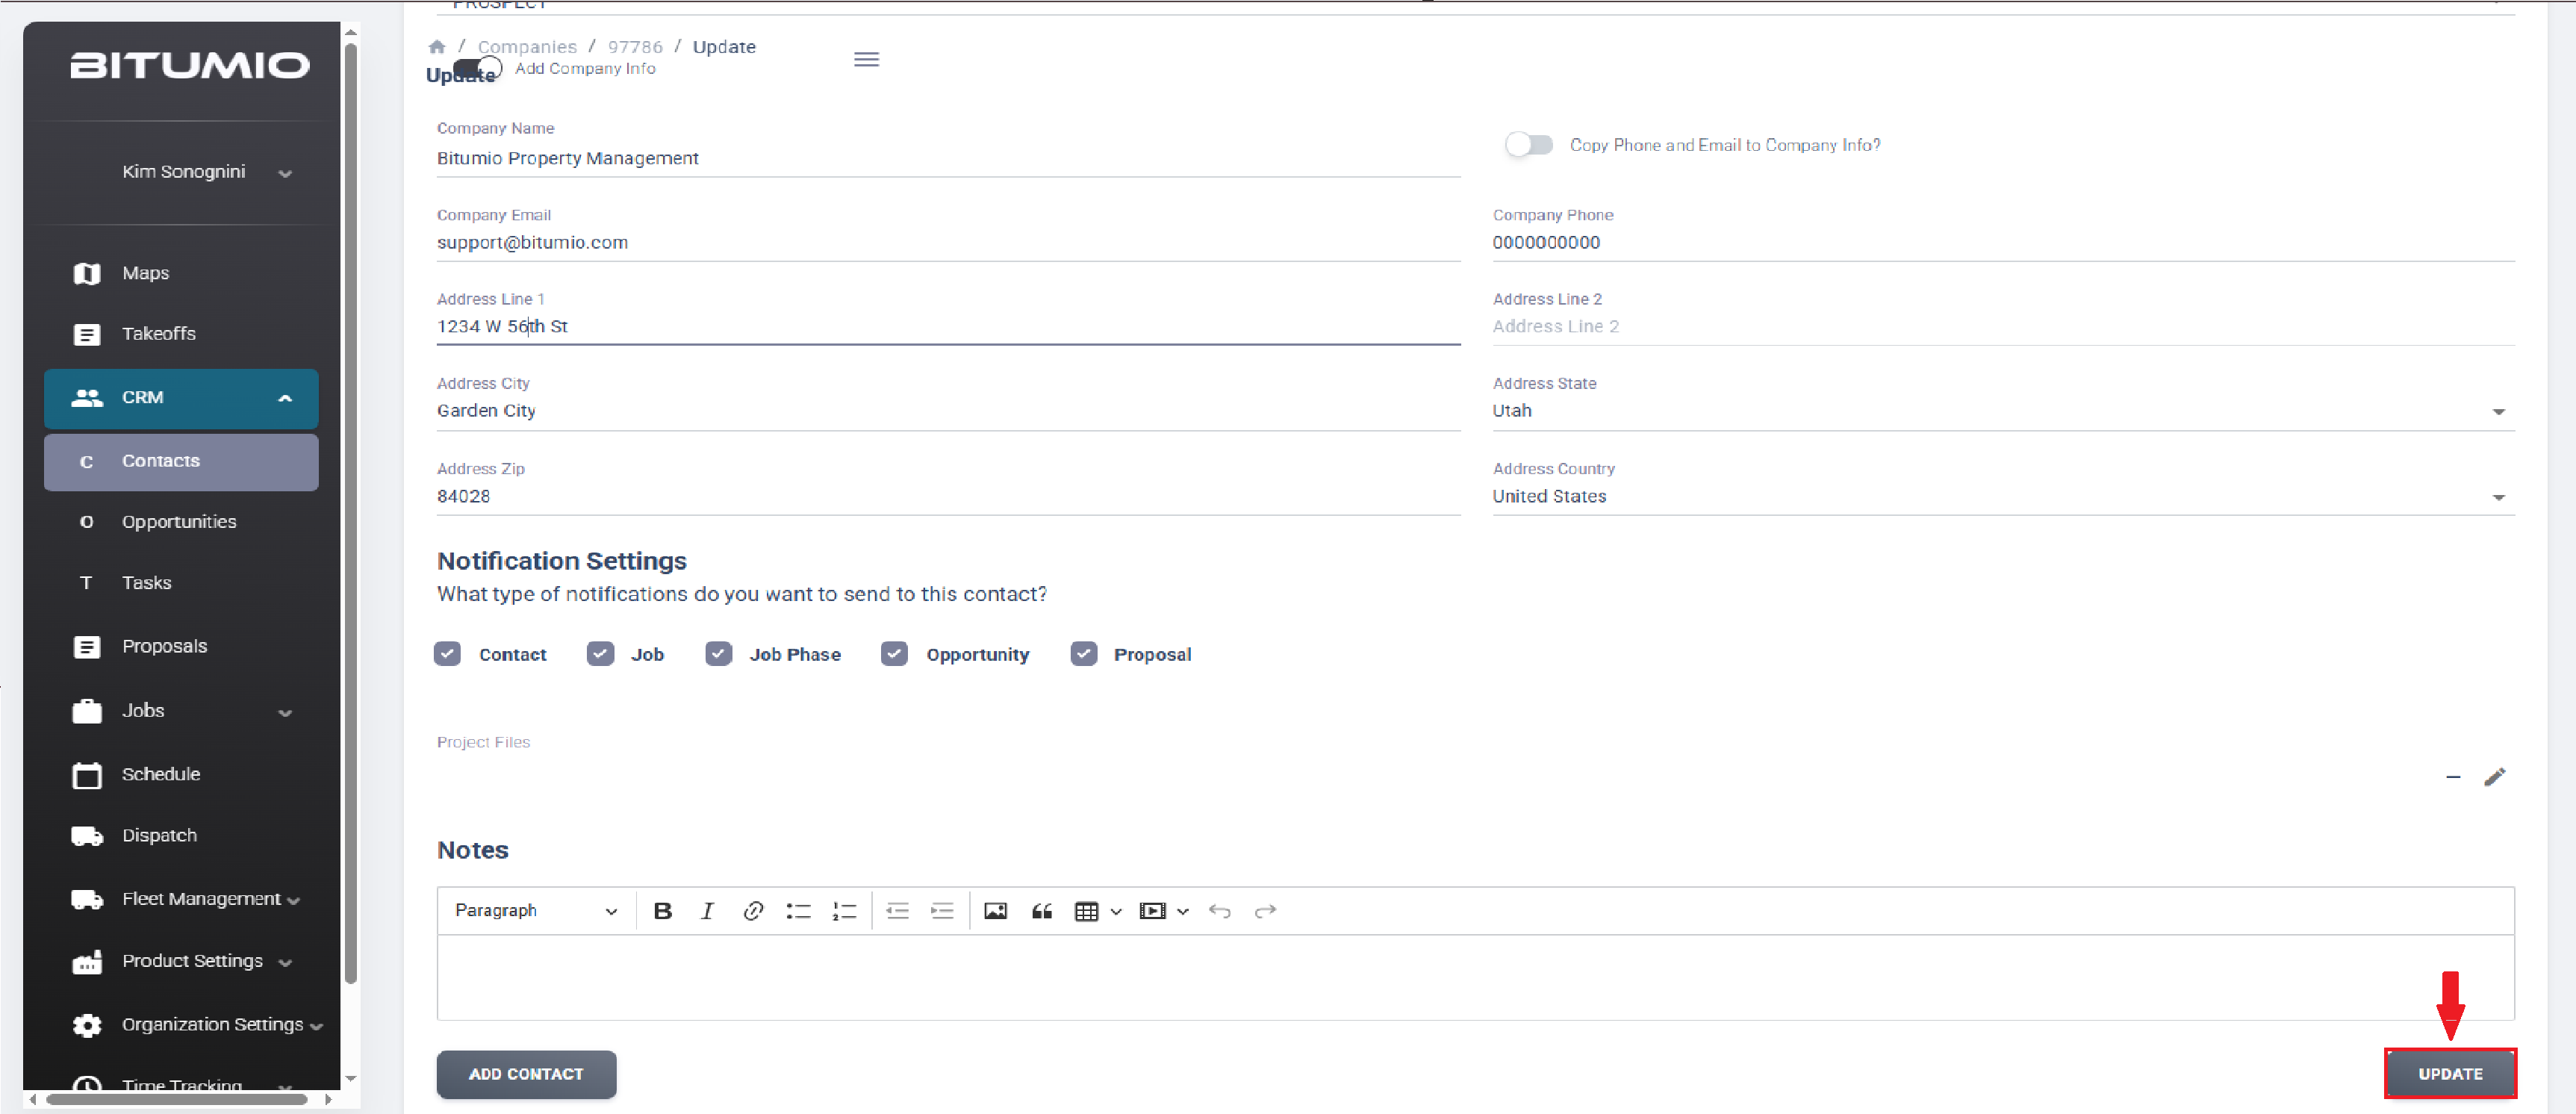The width and height of the screenshot is (2576, 1114).
Task: Open the Tasks menu item
Action: [181, 583]
